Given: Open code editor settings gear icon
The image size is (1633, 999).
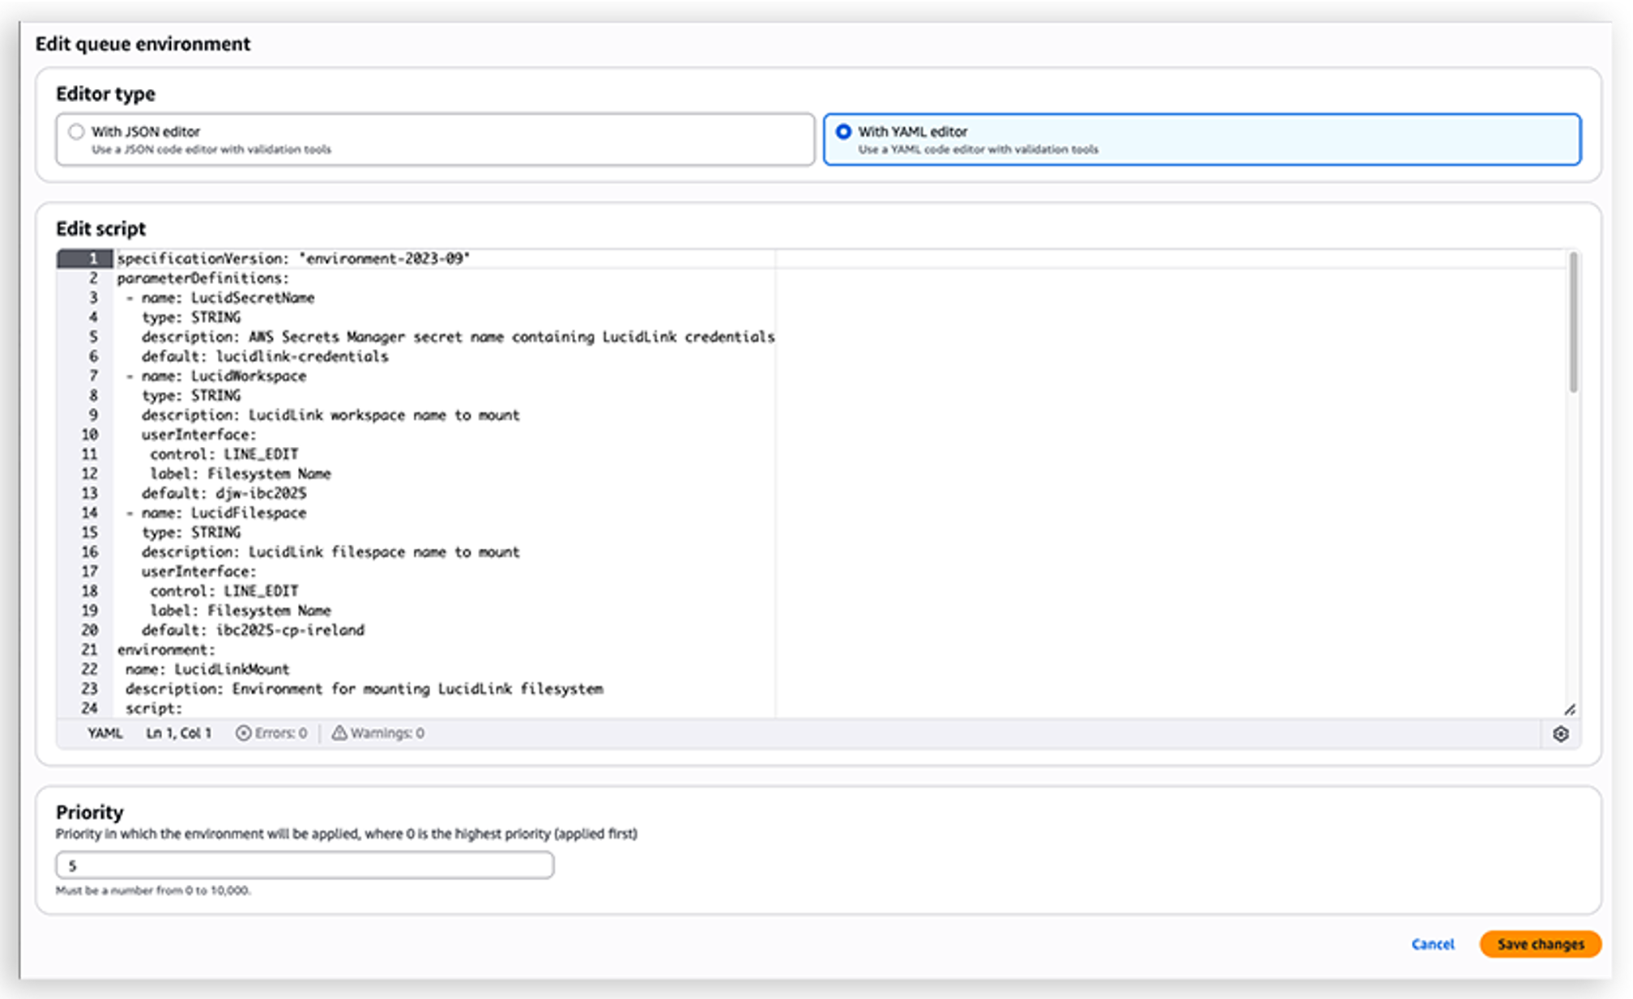Looking at the screenshot, I should tap(1560, 733).
